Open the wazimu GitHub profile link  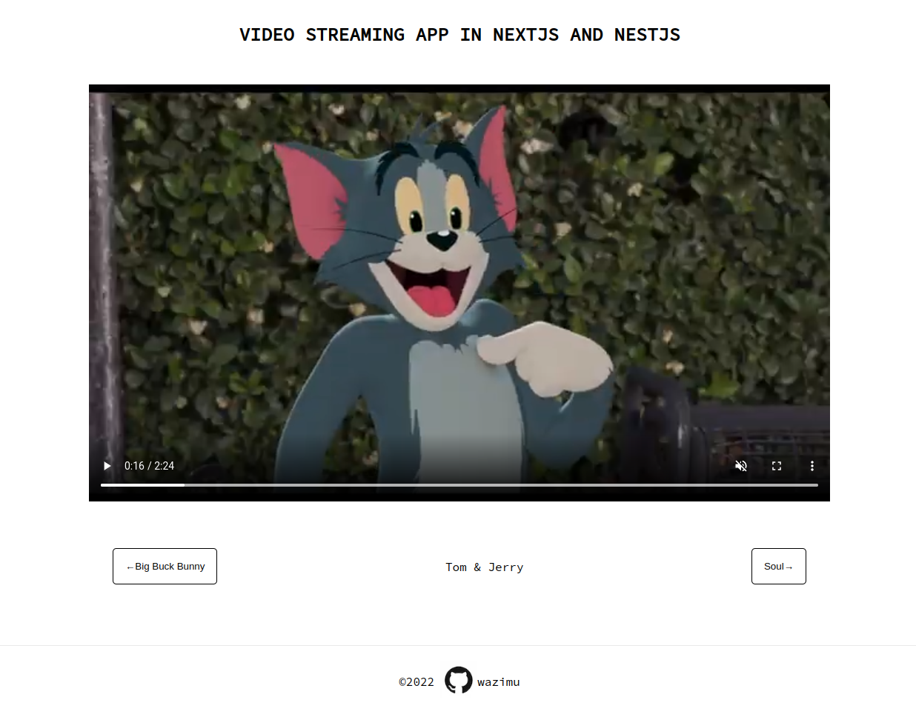coord(499,681)
